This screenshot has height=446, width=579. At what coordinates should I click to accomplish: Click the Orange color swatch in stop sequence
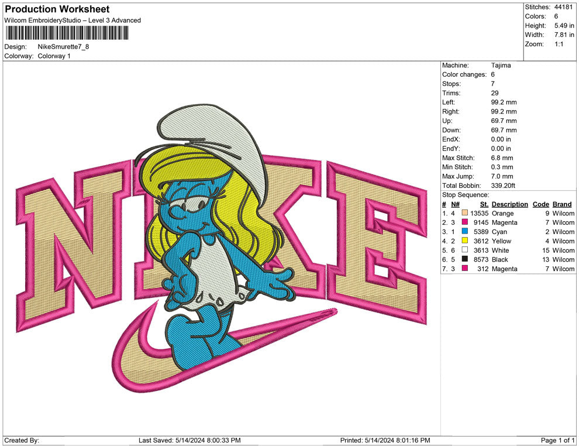pyautogui.click(x=464, y=213)
